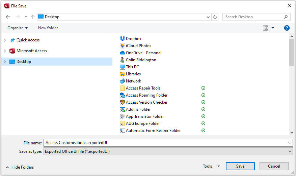Refresh the Desktop folder view

click(215, 17)
